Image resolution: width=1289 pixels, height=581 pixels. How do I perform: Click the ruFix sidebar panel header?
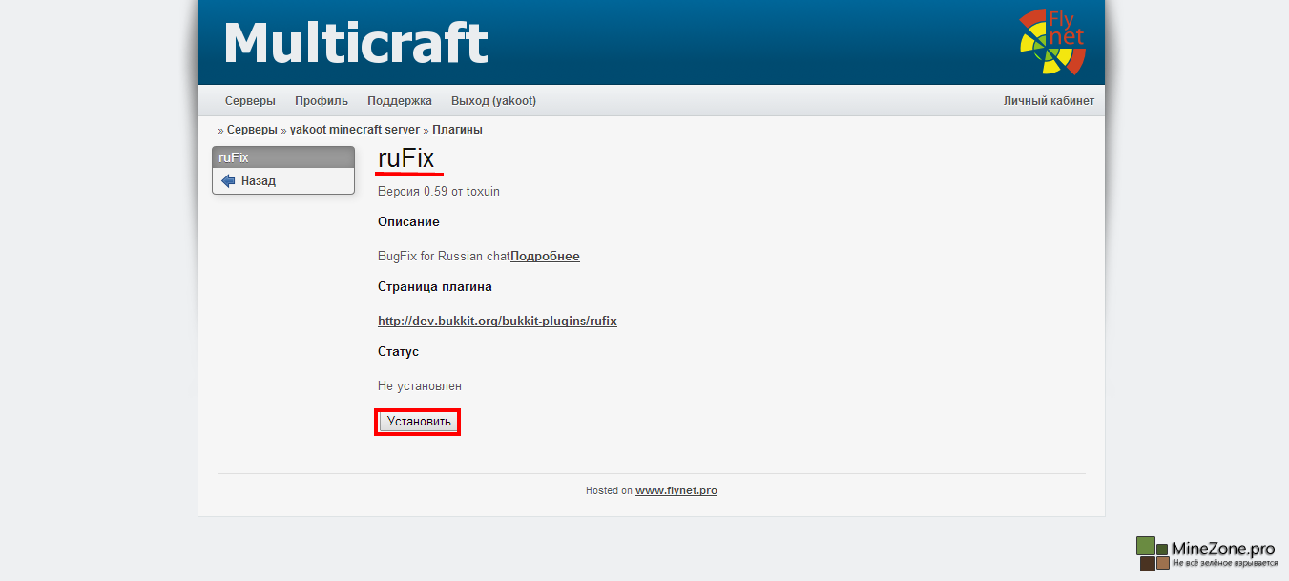pyautogui.click(x=282, y=157)
